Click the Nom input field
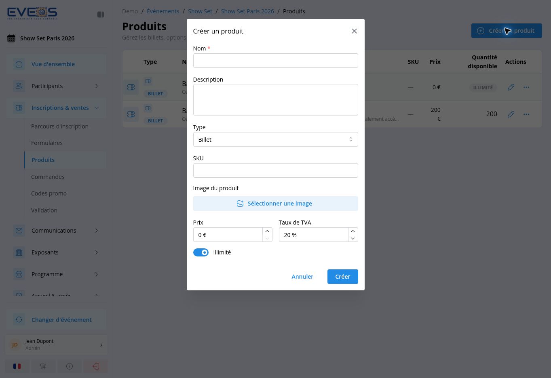 276,61
